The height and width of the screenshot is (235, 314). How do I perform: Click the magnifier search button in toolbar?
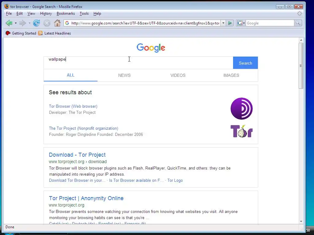pos(298,23)
